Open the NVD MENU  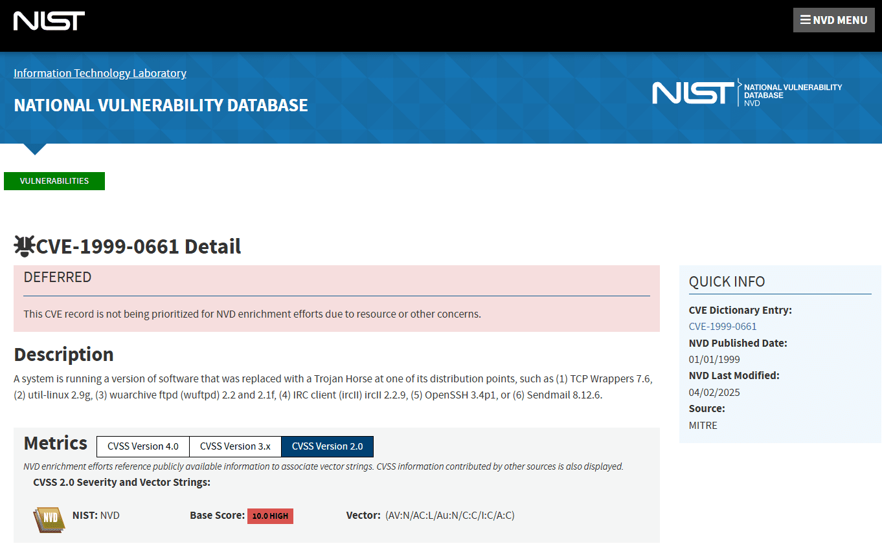[834, 19]
